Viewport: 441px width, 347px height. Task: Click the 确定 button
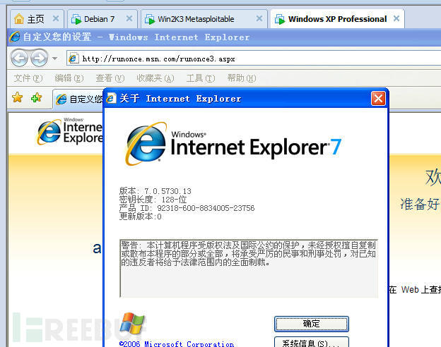[312, 324]
